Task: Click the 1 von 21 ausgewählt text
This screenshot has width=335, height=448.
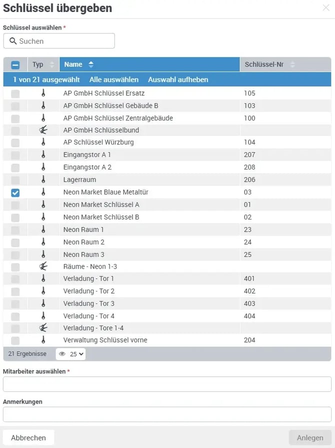Action: tap(46, 79)
